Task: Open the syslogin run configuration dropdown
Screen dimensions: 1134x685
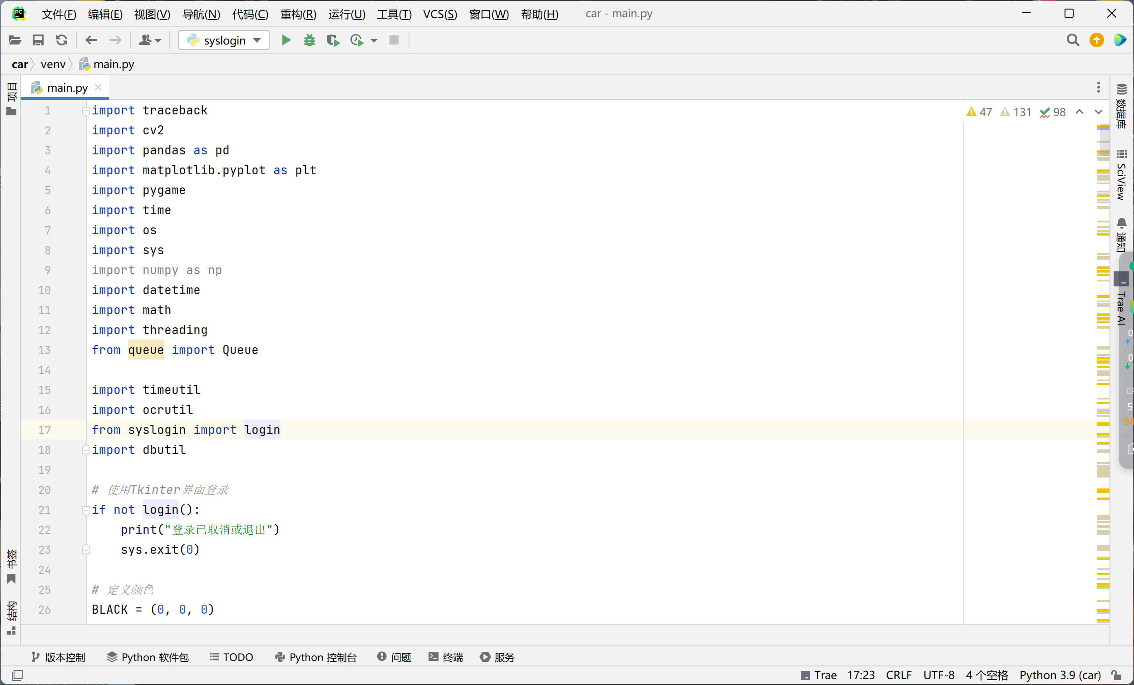Action: [224, 40]
